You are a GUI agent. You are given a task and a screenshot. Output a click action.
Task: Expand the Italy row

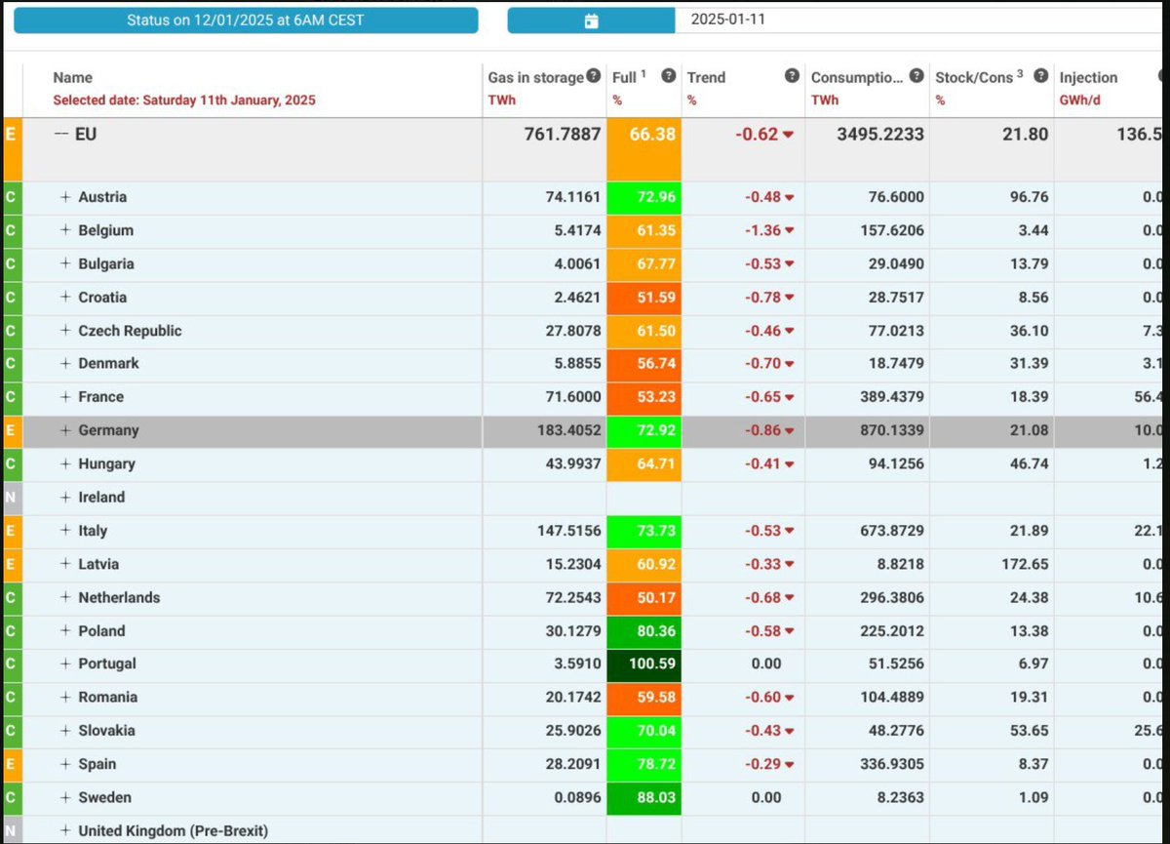click(66, 531)
